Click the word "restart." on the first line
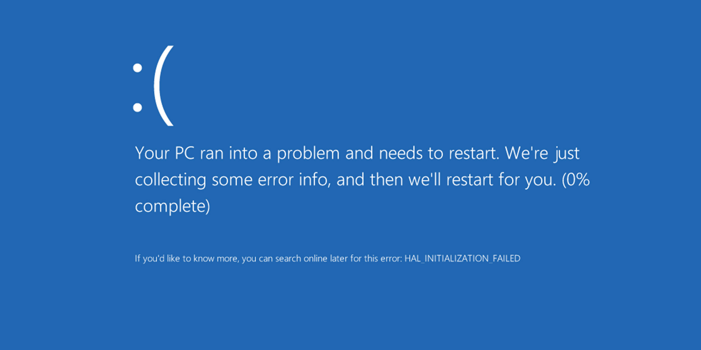The image size is (701, 350). tap(474, 153)
